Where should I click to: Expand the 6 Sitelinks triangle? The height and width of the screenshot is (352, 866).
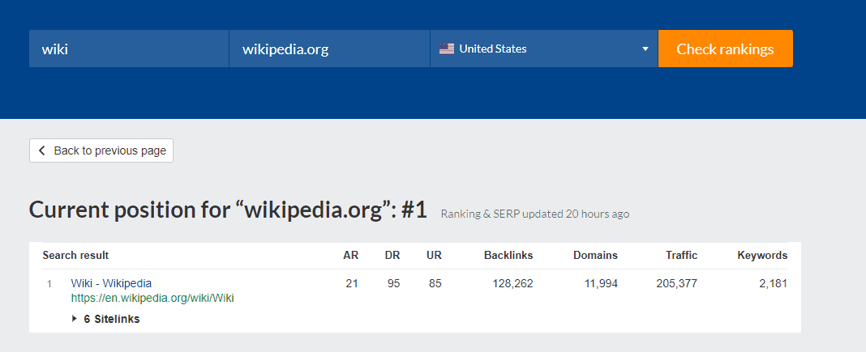pyautogui.click(x=75, y=319)
